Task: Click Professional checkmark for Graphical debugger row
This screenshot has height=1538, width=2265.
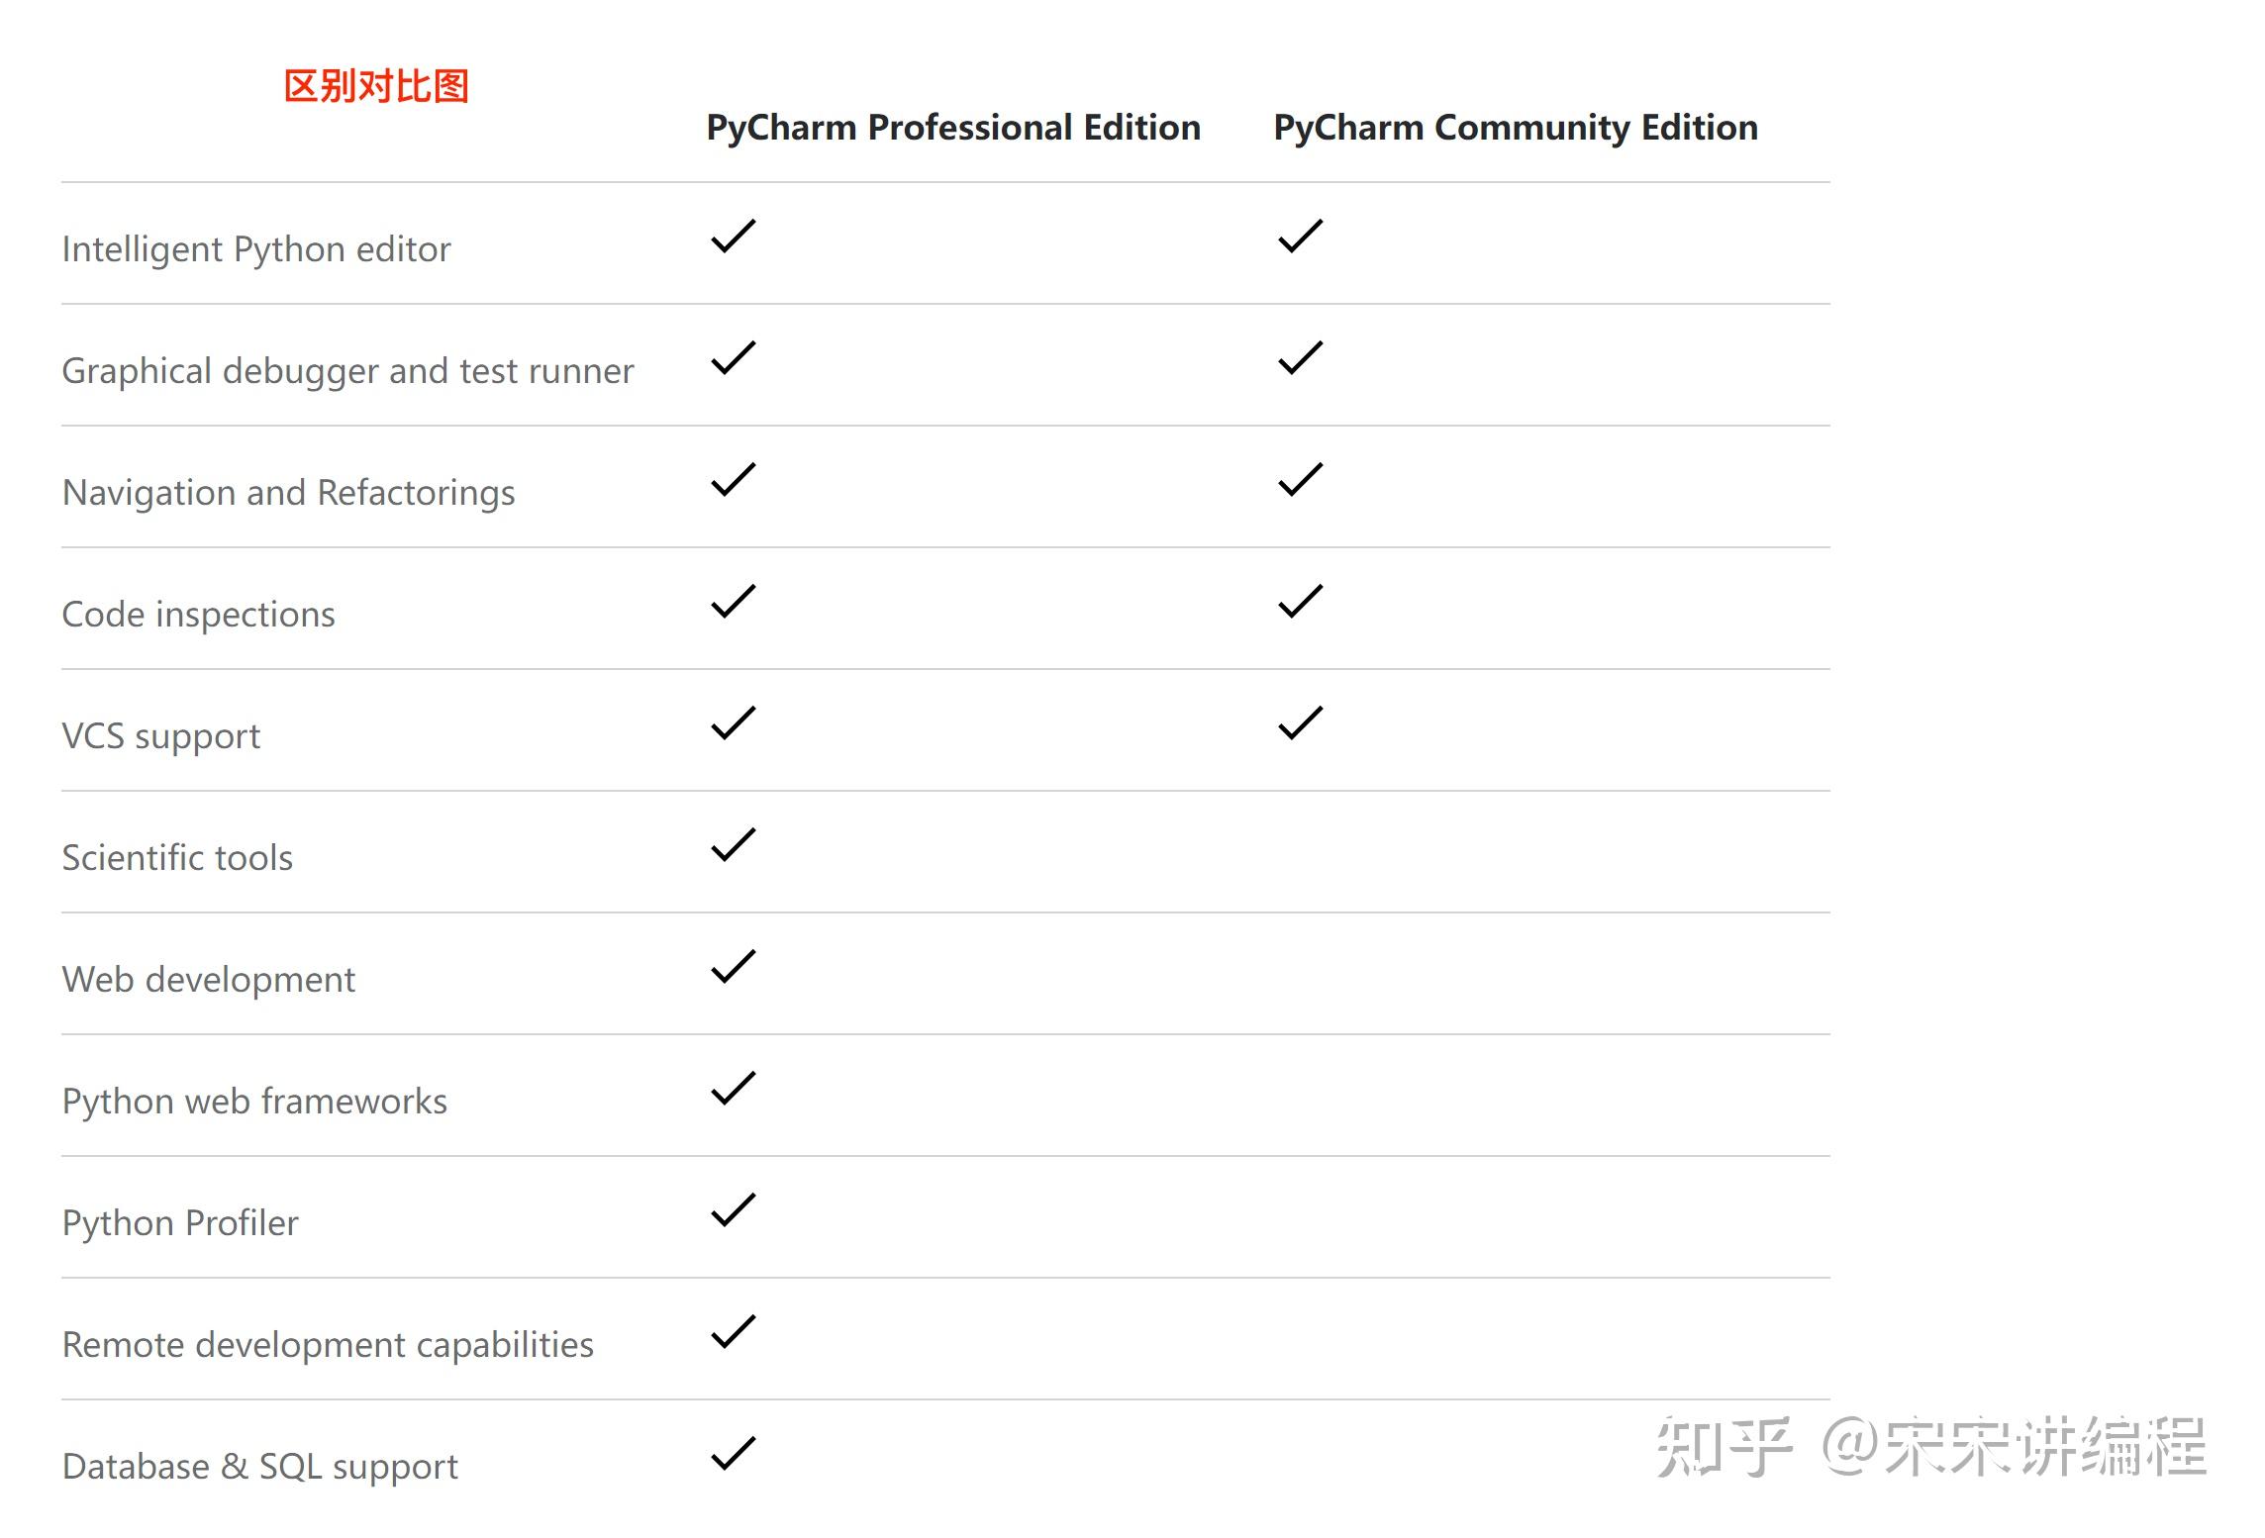Action: [x=734, y=358]
